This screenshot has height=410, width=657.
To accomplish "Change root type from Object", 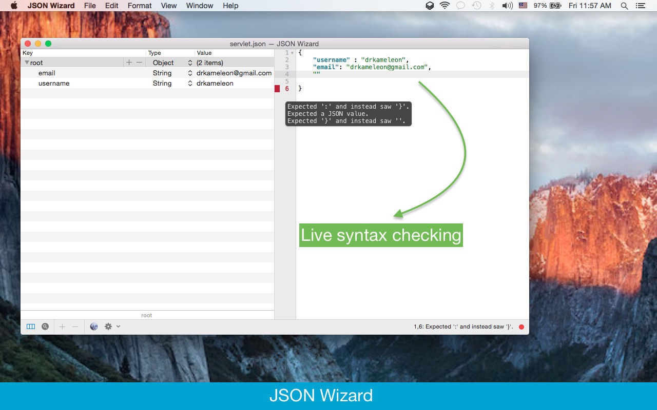I will (172, 63).
